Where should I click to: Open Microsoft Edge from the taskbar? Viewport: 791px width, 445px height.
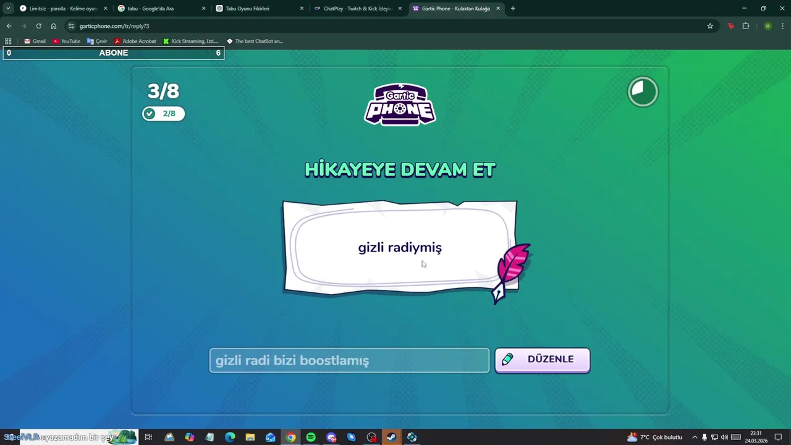tap(230, 438)
